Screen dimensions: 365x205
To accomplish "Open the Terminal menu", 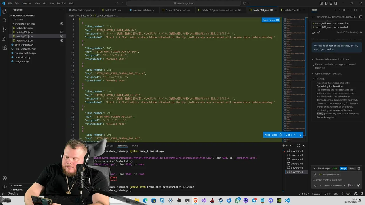I will [x=61, y=3].
